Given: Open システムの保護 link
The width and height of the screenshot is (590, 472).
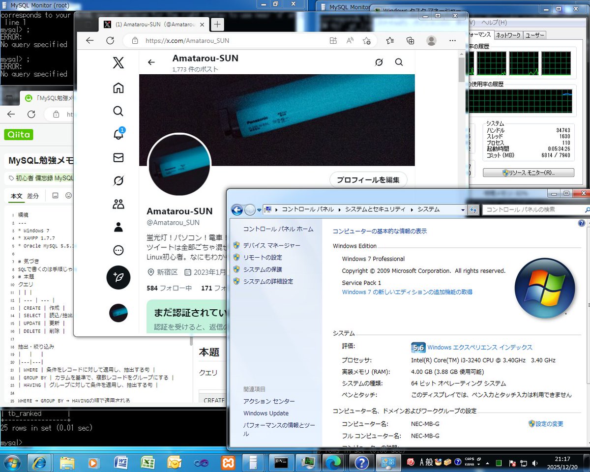Looking at the screenshot, I should pyautogui.click(x=263, y=269).
